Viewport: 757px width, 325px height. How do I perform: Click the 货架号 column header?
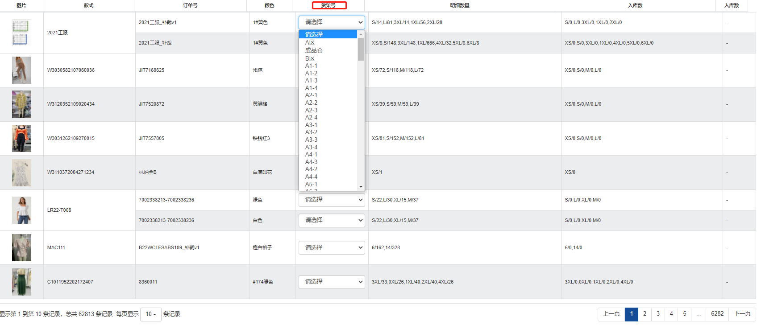coord(329,5)
